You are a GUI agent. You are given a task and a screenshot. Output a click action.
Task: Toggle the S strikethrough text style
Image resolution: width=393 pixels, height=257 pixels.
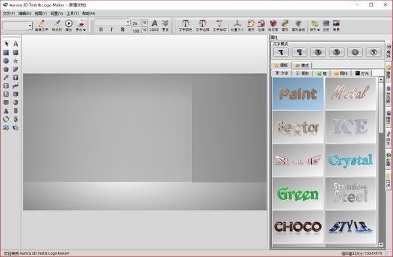click(122, 29)
